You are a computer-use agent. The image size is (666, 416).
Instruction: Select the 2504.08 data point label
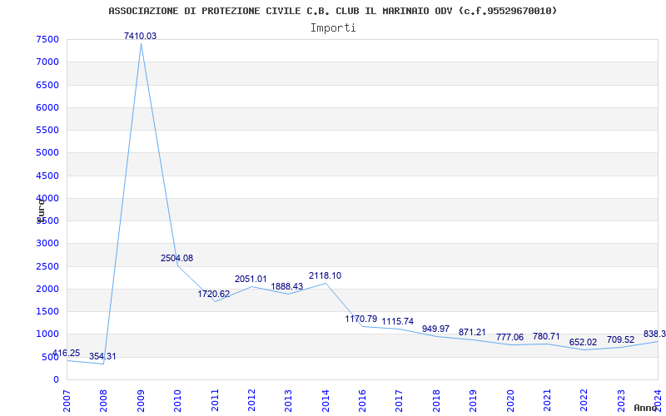[176, 258]
